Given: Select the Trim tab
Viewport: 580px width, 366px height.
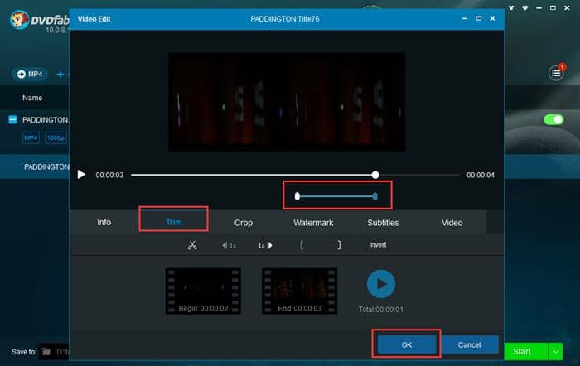Looking at the screenshot, I should (173, 222).
